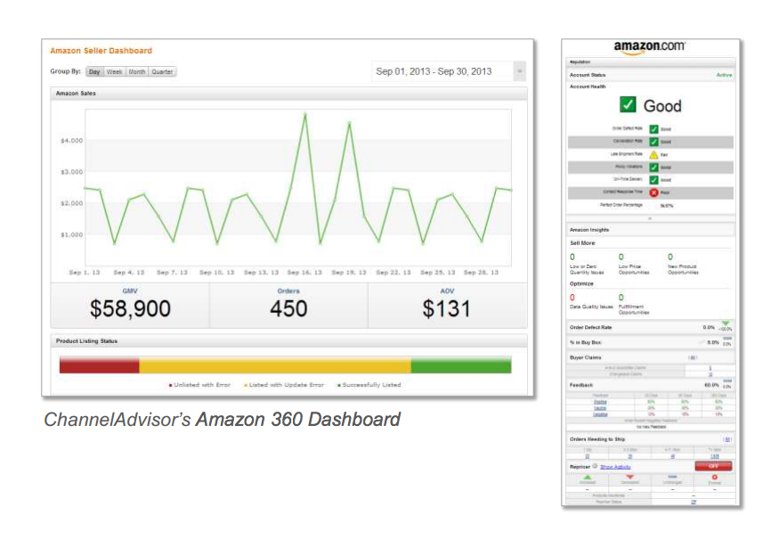Click the Order Defect Rate green checkmark

click(x=653, y=129)
